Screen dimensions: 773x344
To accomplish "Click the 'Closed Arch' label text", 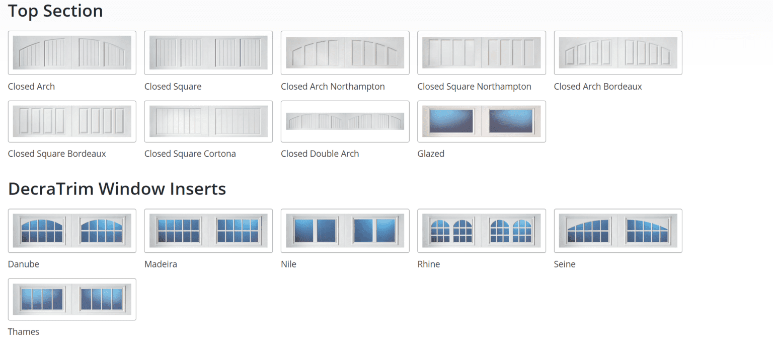I will [31, 87].
